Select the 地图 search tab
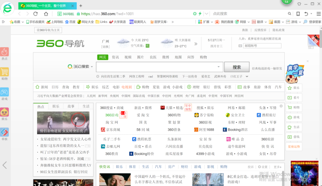 click(x=178, y=57)
